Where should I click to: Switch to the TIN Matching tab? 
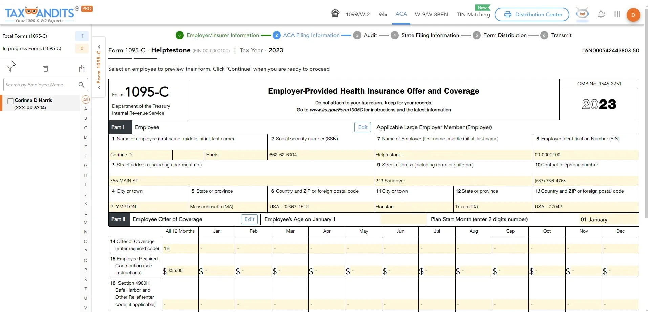coord(473,14)
